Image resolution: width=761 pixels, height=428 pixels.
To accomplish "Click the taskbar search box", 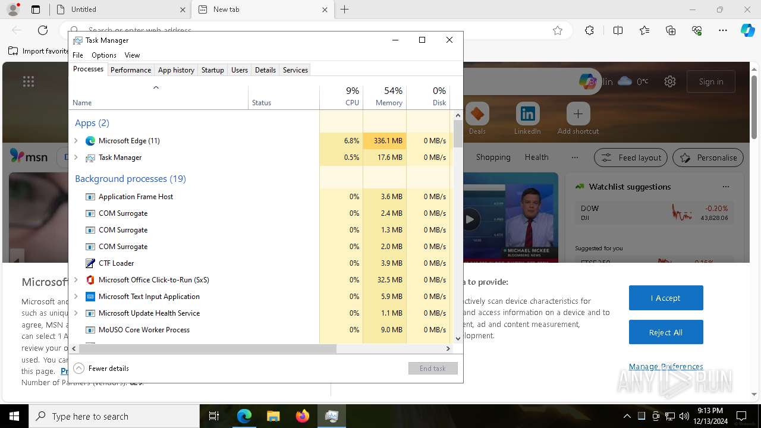I will tap(114, 416).
